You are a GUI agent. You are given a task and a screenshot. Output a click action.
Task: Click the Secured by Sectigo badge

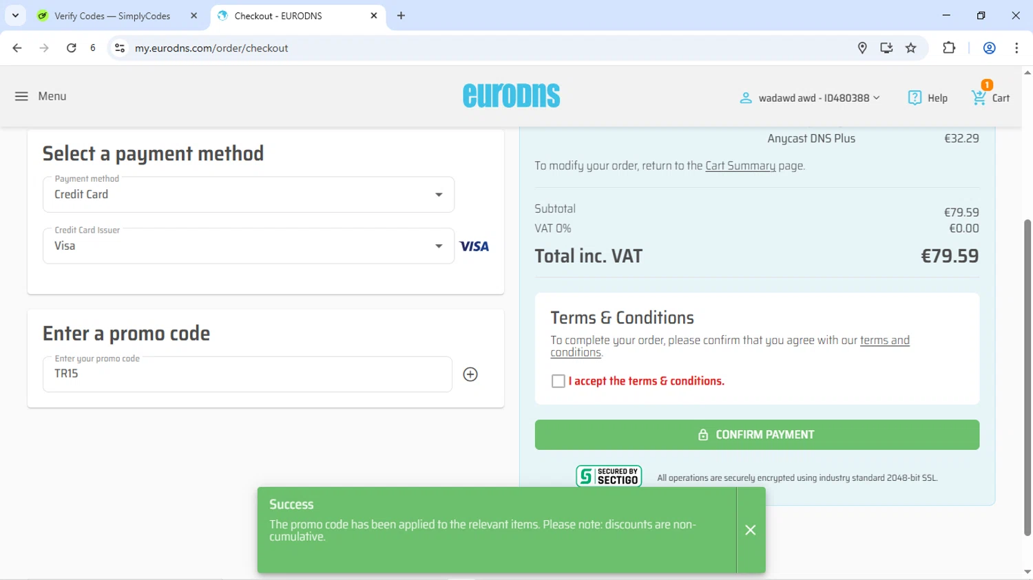(609, 476)
